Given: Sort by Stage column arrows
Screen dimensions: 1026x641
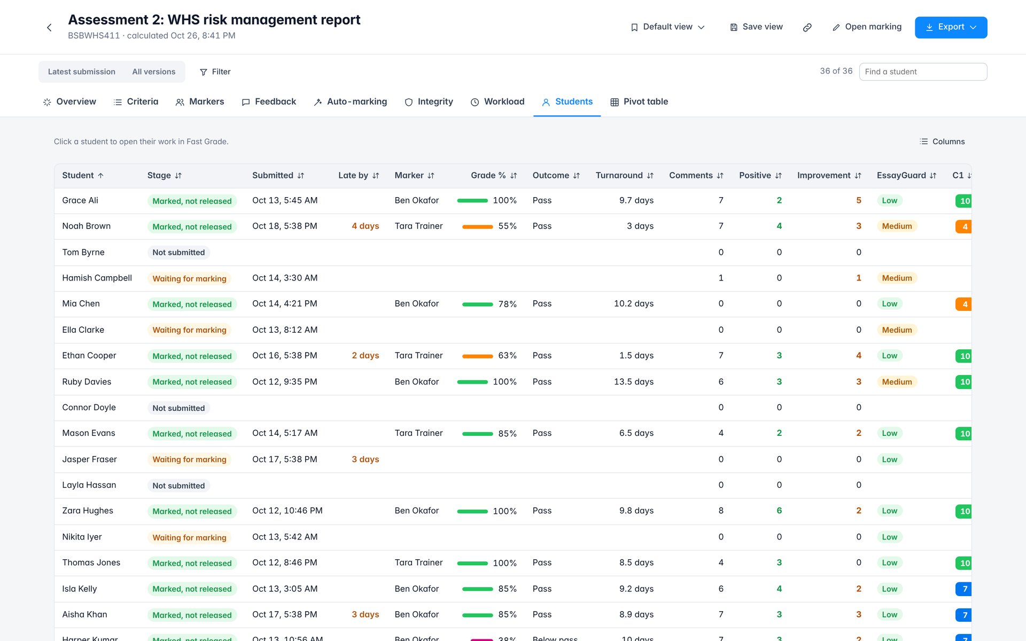Looking at the screenshot, I should click(x=178, y=176).
